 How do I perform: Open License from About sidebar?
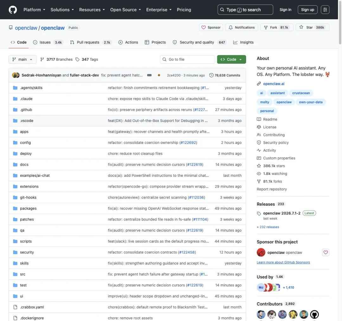pyautogui.click(x=267, y=127)
